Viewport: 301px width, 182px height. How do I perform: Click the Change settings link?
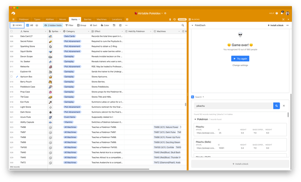[x=240, y=65]
